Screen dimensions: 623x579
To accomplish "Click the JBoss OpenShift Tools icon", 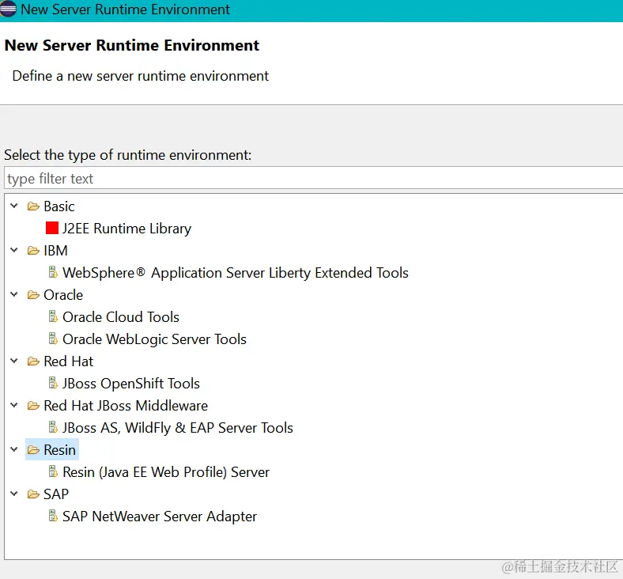I will 53,383.
